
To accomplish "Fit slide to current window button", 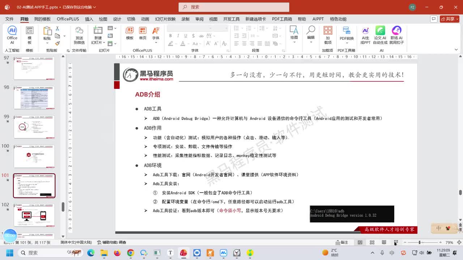I will [459, 242].
